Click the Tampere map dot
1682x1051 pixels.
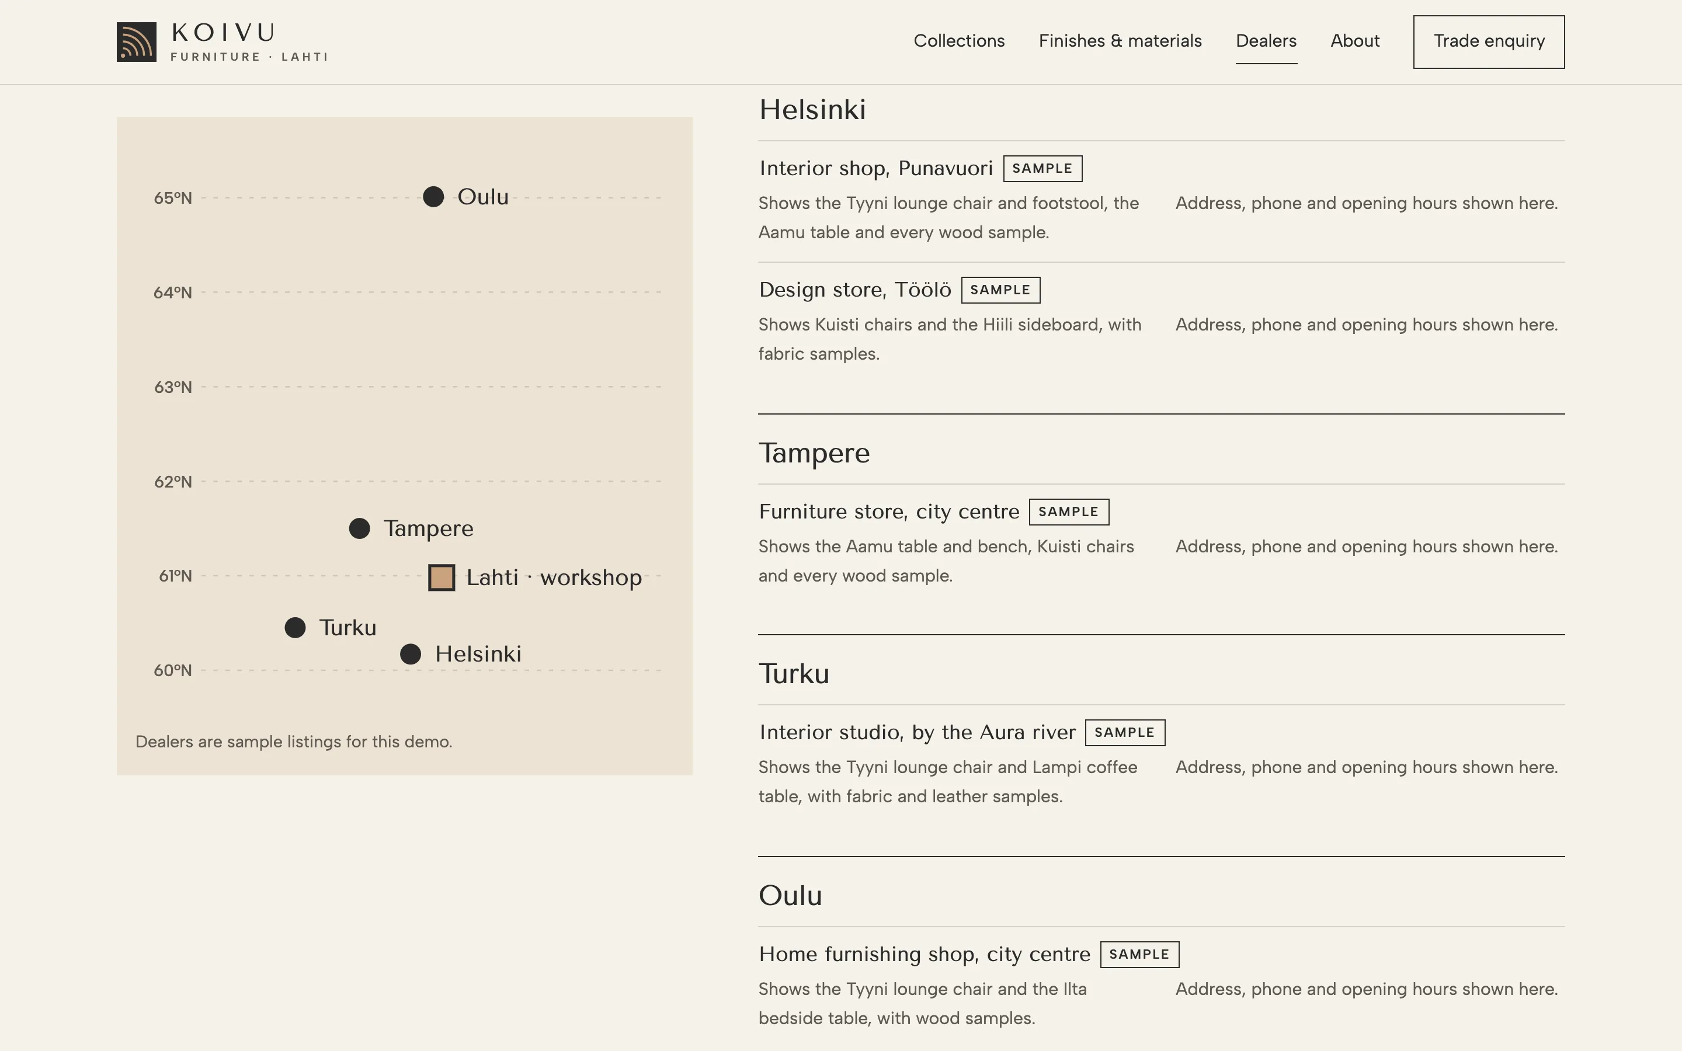tap(359, 528)
